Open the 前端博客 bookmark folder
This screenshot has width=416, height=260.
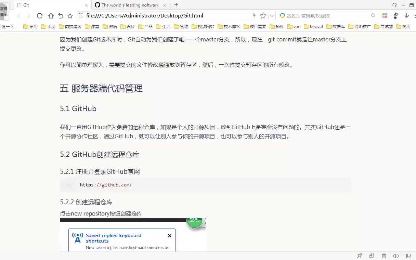coord(70,26)
